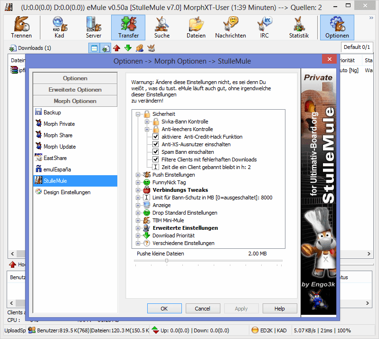Toggle Filtere Clients mit fehlerhaften Downloads
The width and height of the screenshot is (379, 339).
(156, 160)
